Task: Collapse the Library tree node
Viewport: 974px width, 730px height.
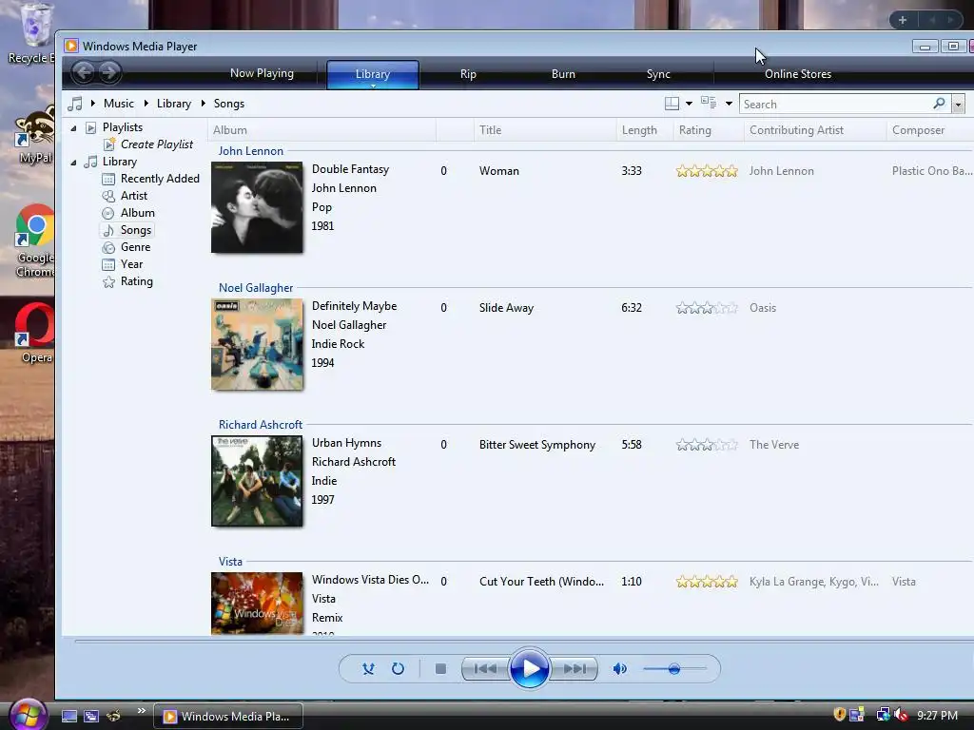Action: click(73, 163)
